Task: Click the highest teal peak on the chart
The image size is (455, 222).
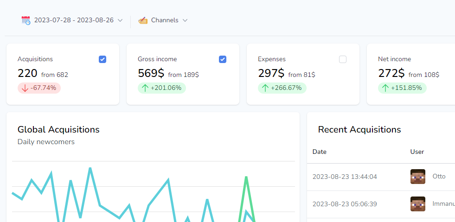Action: [90, 168]
